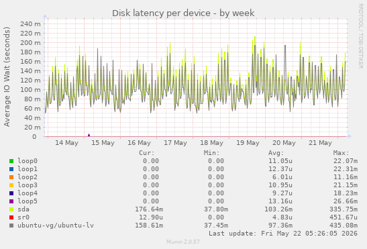This screenshot has width=367, height=249.
Task: Click the 'Min:' column header
Action: (211, 153)
